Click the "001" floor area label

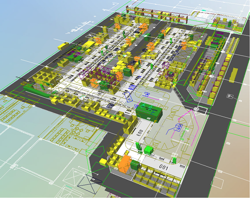[163, 166]
